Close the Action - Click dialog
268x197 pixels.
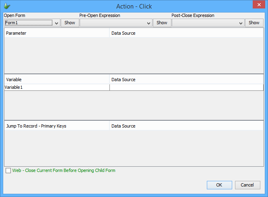(x=258, y=5)
